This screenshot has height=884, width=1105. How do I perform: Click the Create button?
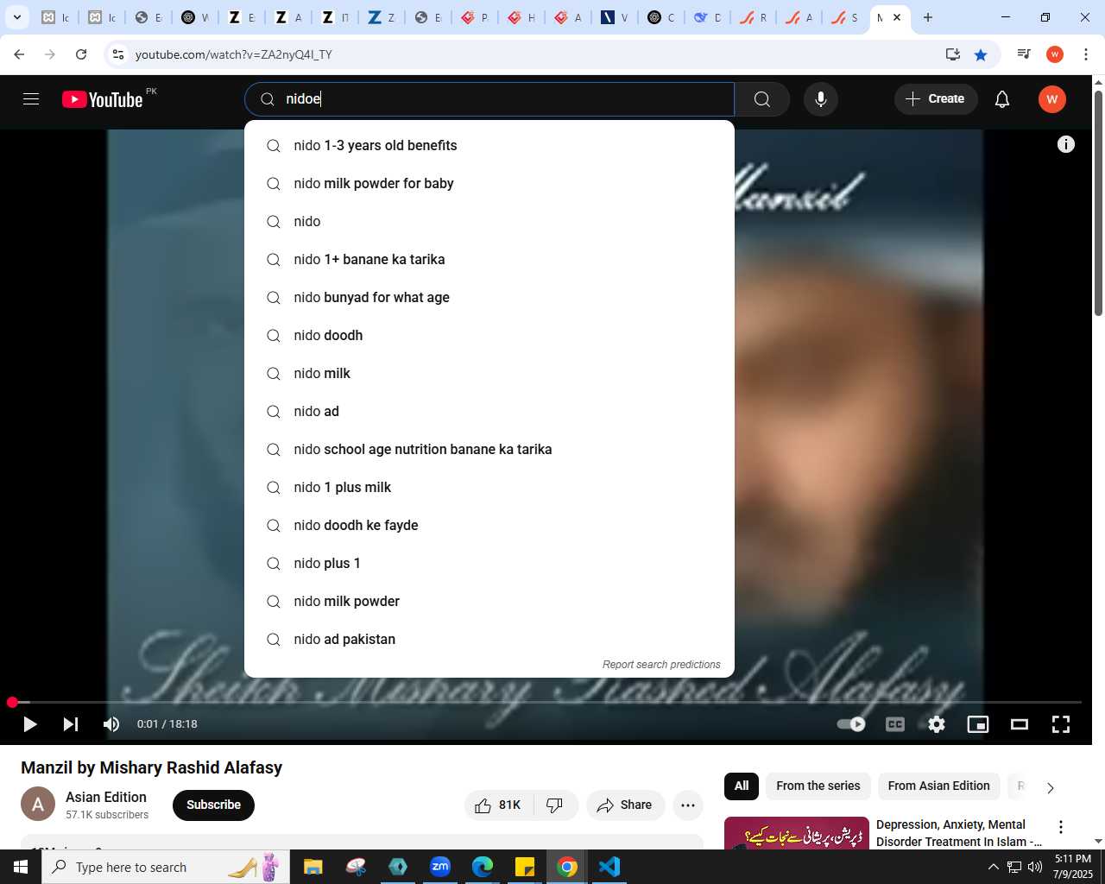pos(936,99)
